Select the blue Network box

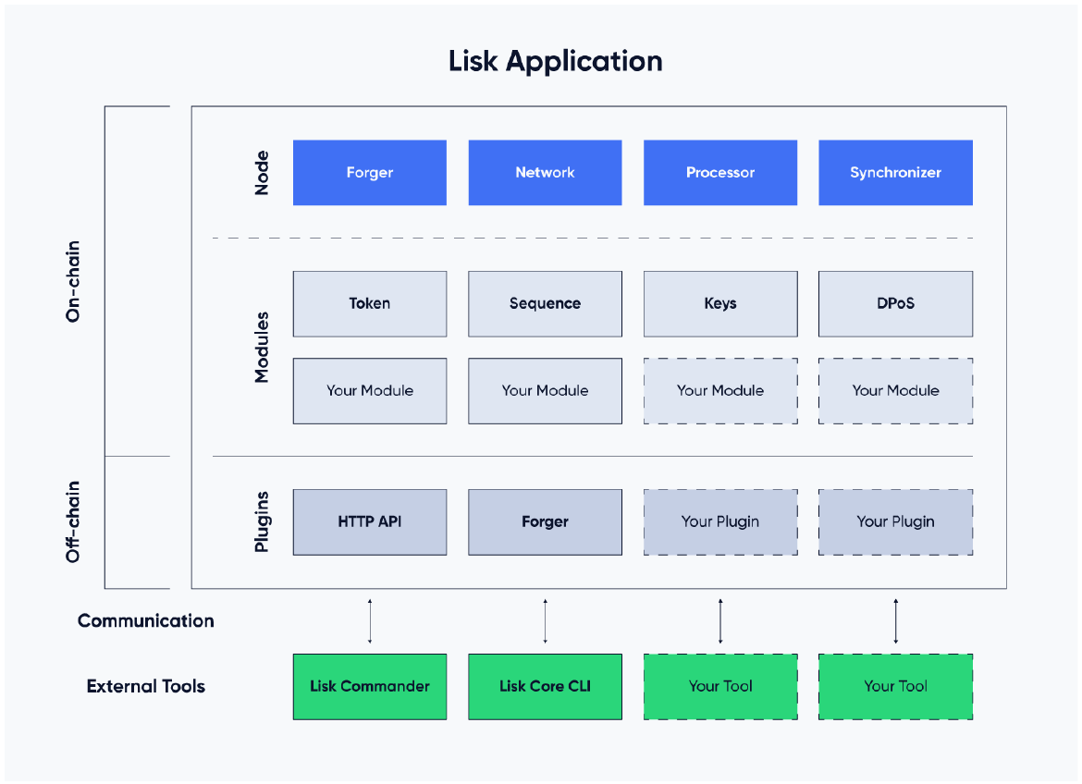tap(545, 173)
